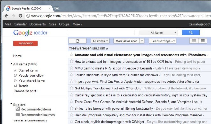Click the People you follow icon
The height and width of the screenshot is (124, 211).
coord(15,75)
